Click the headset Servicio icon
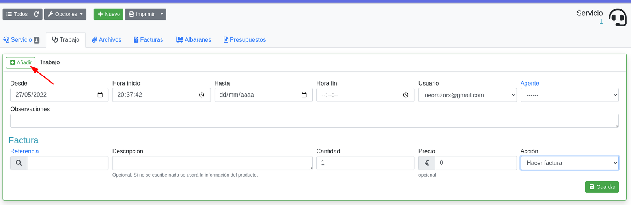This screenshot has height=205, width=631. (x=618, y=17)
